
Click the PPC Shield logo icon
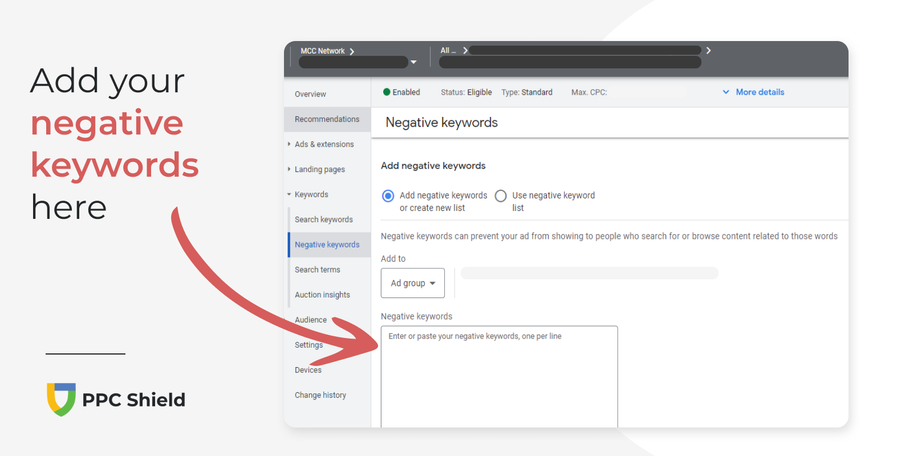click(x=61, y=399)
